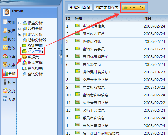Viewport: 168px width, 135px height.
Task: Expand the 招生分析 tree node
Action: coord(20,23)
